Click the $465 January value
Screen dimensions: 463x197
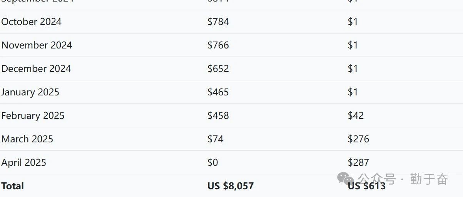point(218,92)
